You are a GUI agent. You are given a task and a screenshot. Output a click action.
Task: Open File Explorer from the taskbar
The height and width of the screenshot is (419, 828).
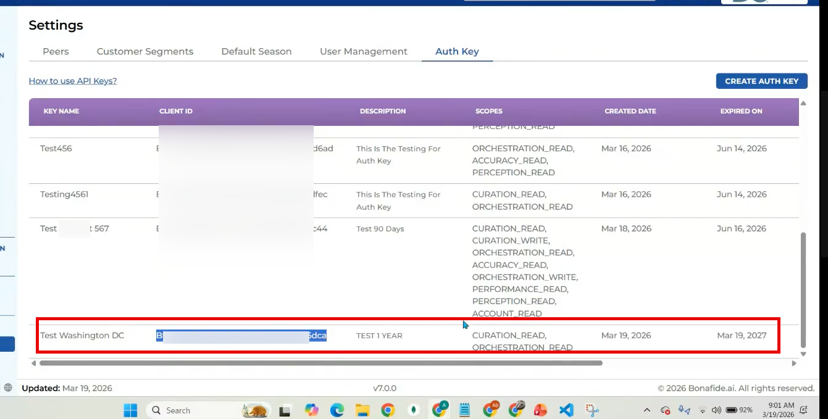click(362, 410)
